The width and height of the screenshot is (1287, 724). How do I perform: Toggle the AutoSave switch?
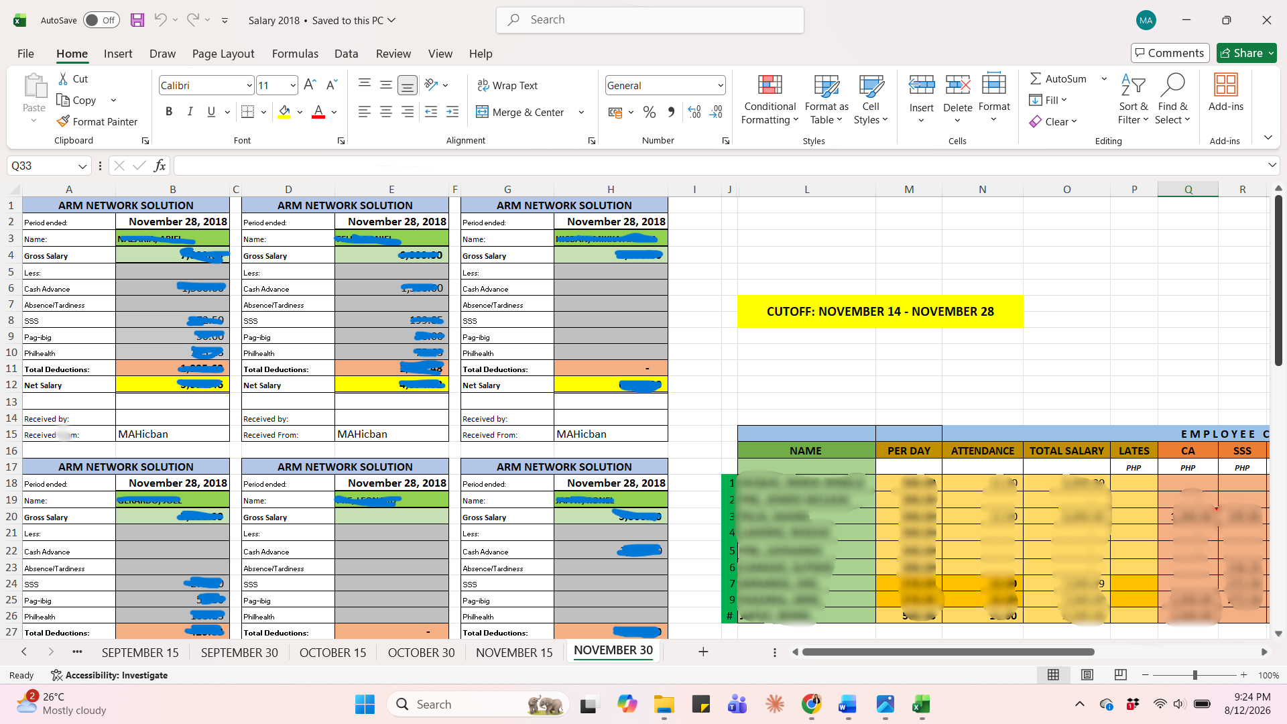click(x=101, y=20)
